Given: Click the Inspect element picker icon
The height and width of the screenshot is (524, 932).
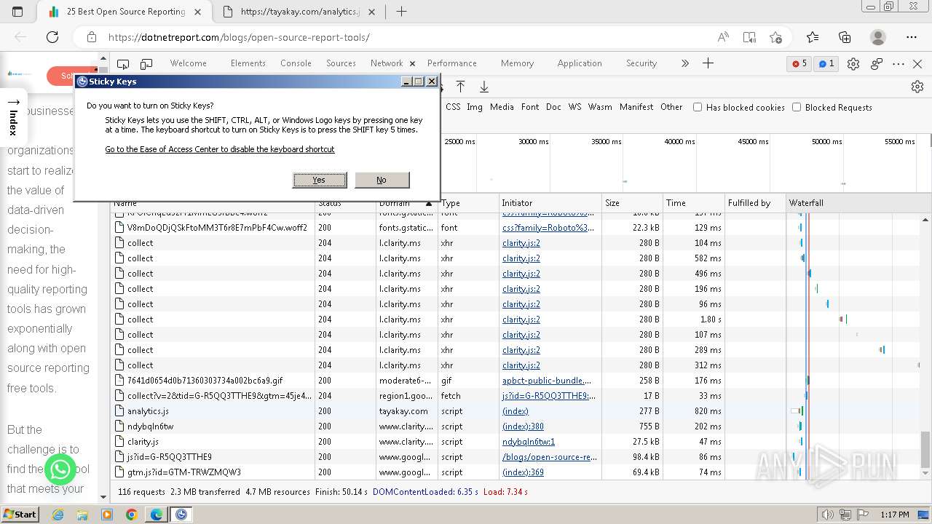Looking at the screenshot, I should (x=123, y=63).
